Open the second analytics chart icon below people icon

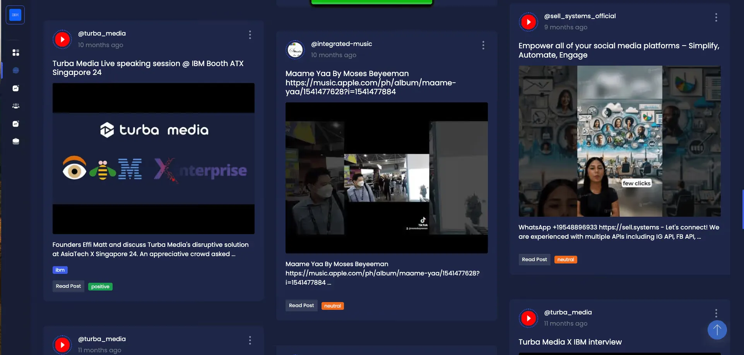pos(16,124)
